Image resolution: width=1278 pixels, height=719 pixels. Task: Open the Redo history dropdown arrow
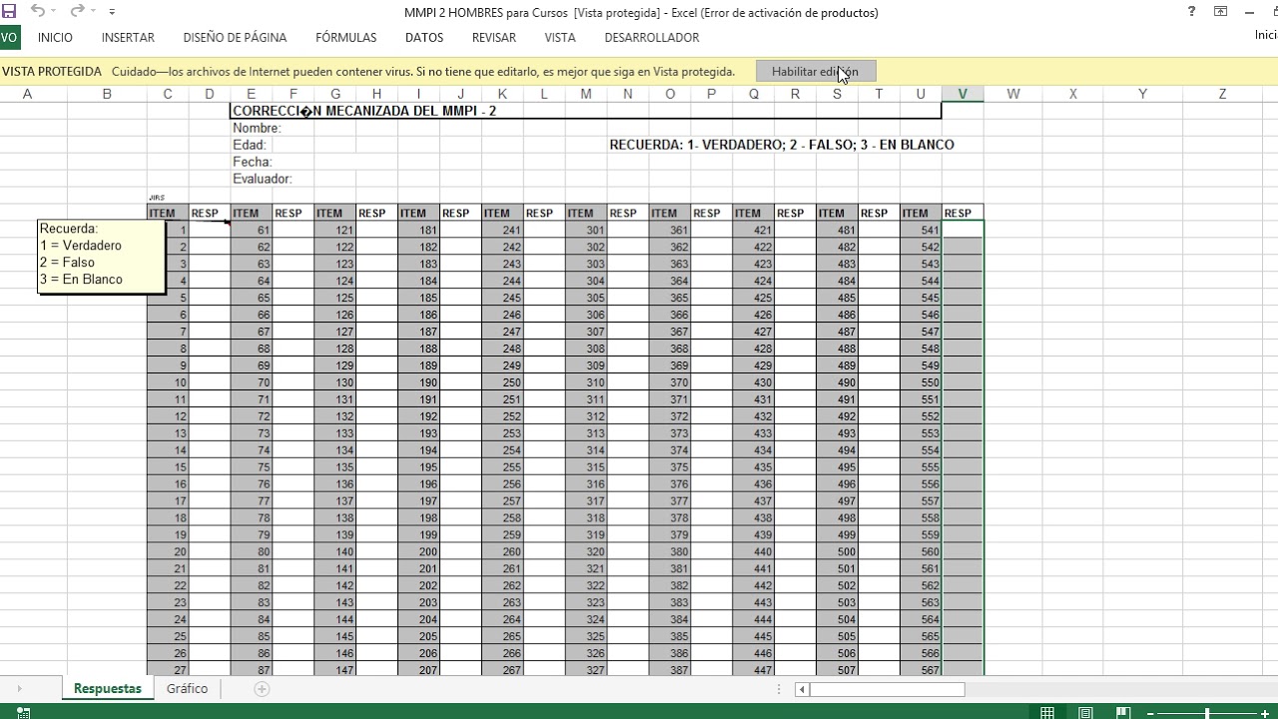(93, 12)
